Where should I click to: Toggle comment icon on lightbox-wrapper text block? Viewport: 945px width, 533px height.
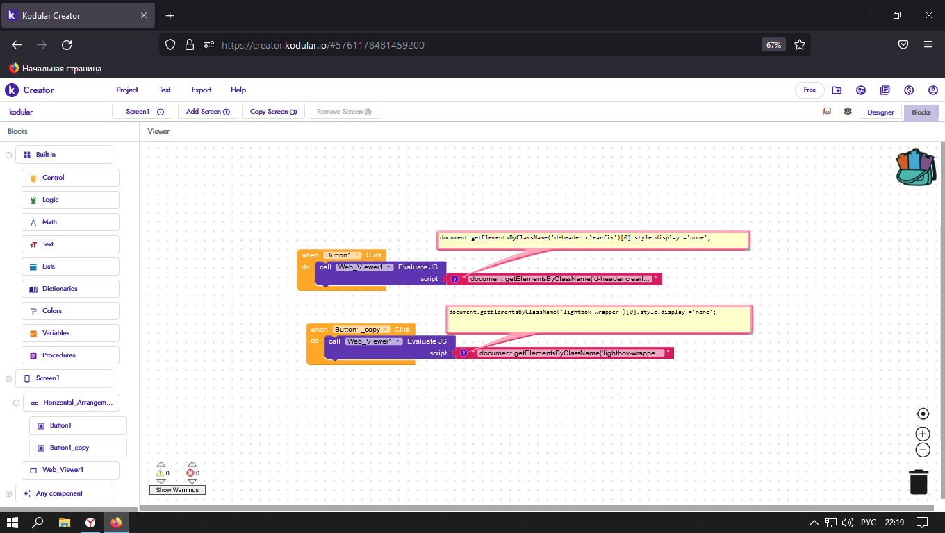tap(463, 353)
